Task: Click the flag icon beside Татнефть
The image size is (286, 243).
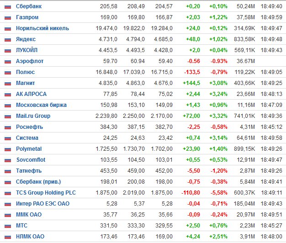Action: click(8, 171)
